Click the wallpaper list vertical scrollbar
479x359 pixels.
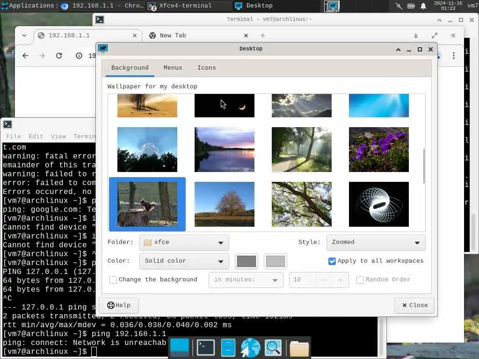coord(424,166)
